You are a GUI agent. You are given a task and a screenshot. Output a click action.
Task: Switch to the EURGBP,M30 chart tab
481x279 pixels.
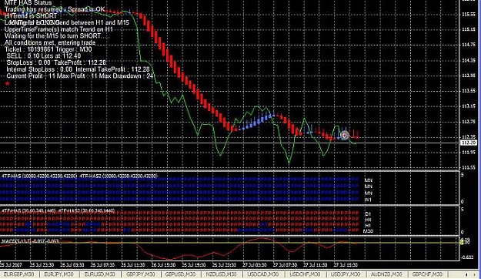click(x=18, y=274)
